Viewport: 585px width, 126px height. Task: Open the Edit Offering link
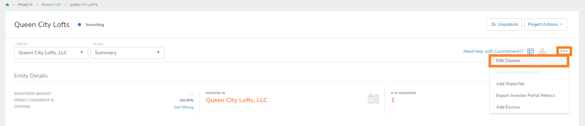pos(184,107)
